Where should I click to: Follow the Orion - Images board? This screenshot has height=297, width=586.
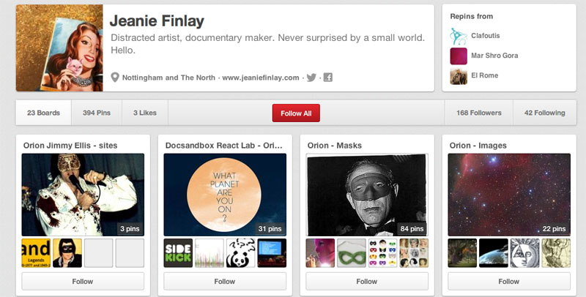(x=509, y=281)
